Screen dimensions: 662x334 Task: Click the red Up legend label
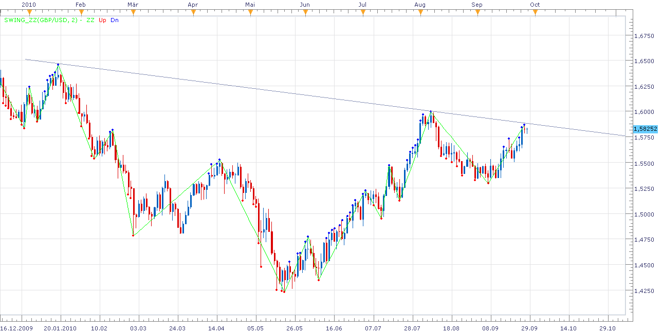point(103,21)
